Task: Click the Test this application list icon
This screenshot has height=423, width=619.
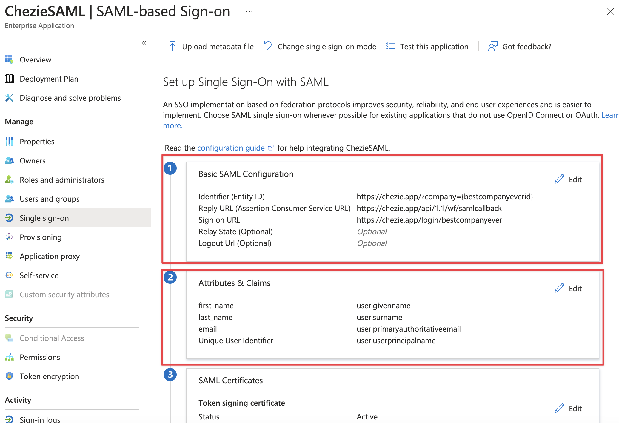Action: (390, 46)
